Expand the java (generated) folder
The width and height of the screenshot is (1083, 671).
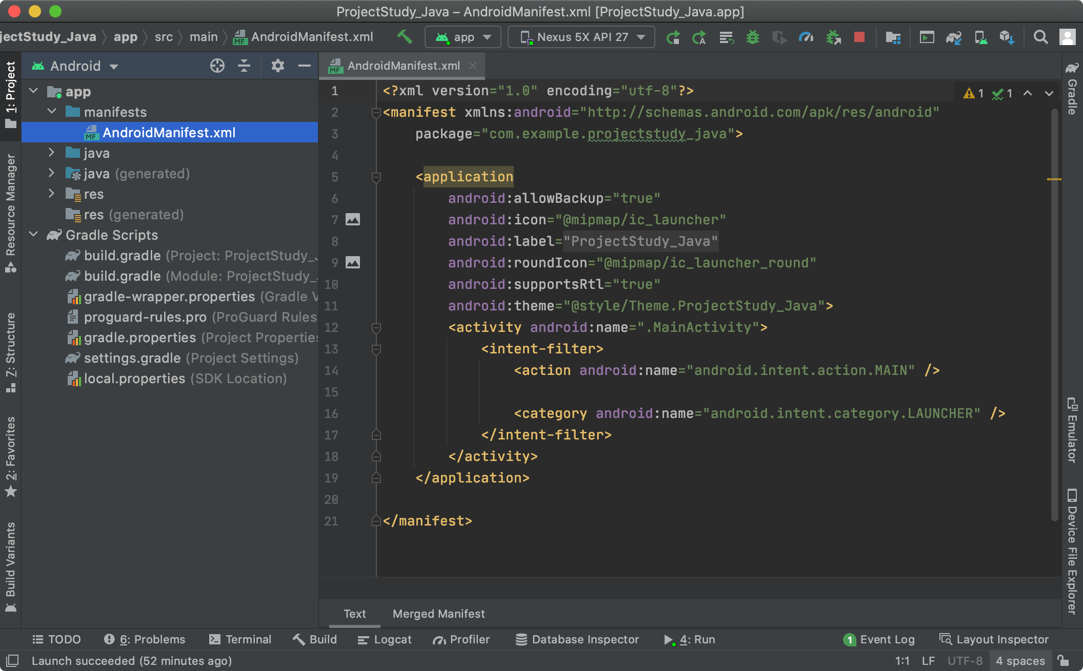[x=52, y=173]
